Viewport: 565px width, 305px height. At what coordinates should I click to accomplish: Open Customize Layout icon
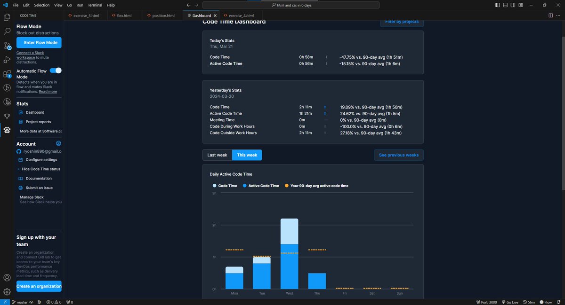coord(522,5)
